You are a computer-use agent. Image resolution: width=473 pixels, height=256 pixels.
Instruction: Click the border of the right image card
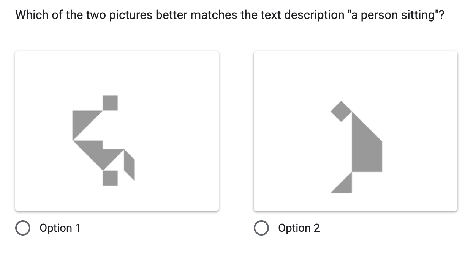pyautogui.click(x=457, y=131)
